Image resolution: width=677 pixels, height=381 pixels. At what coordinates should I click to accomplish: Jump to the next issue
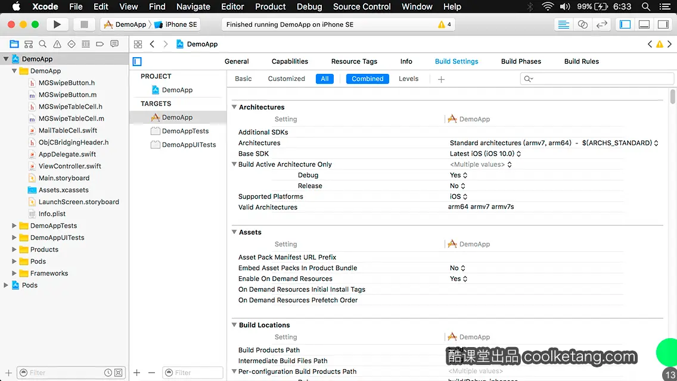pyautogui.click(x=670, y=44)
